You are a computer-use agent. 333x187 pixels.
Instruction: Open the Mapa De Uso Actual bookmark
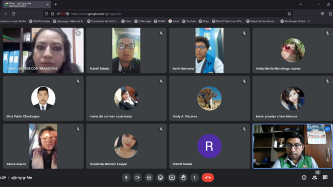point(261,21)
